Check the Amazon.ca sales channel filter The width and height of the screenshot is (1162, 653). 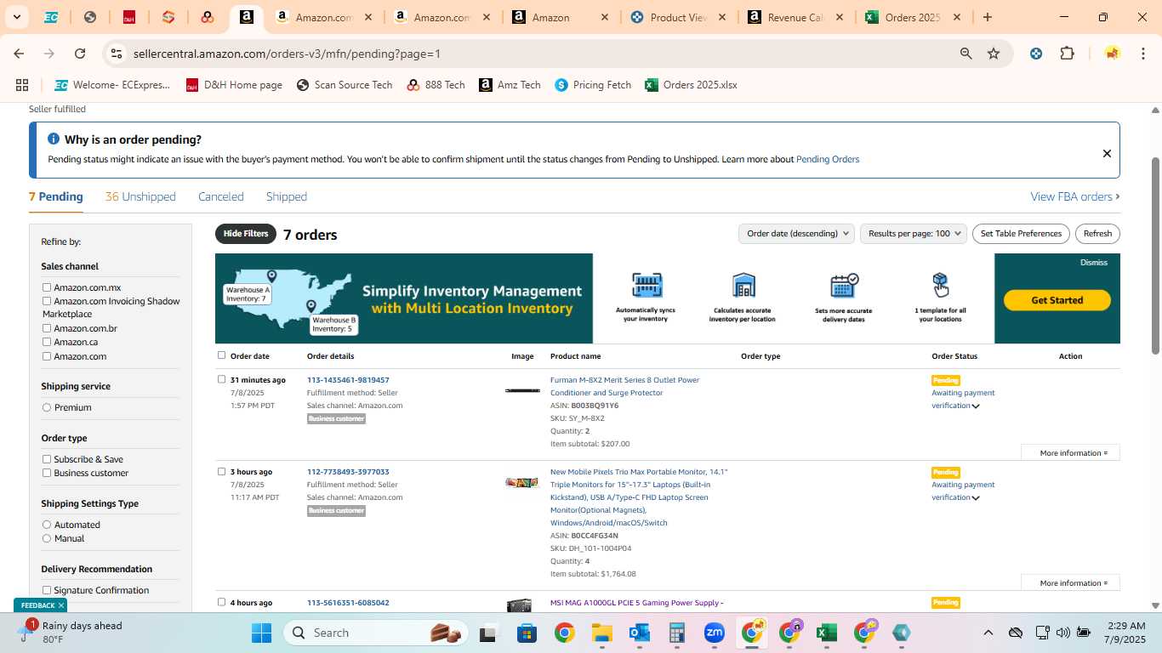[x=47, y=342]
